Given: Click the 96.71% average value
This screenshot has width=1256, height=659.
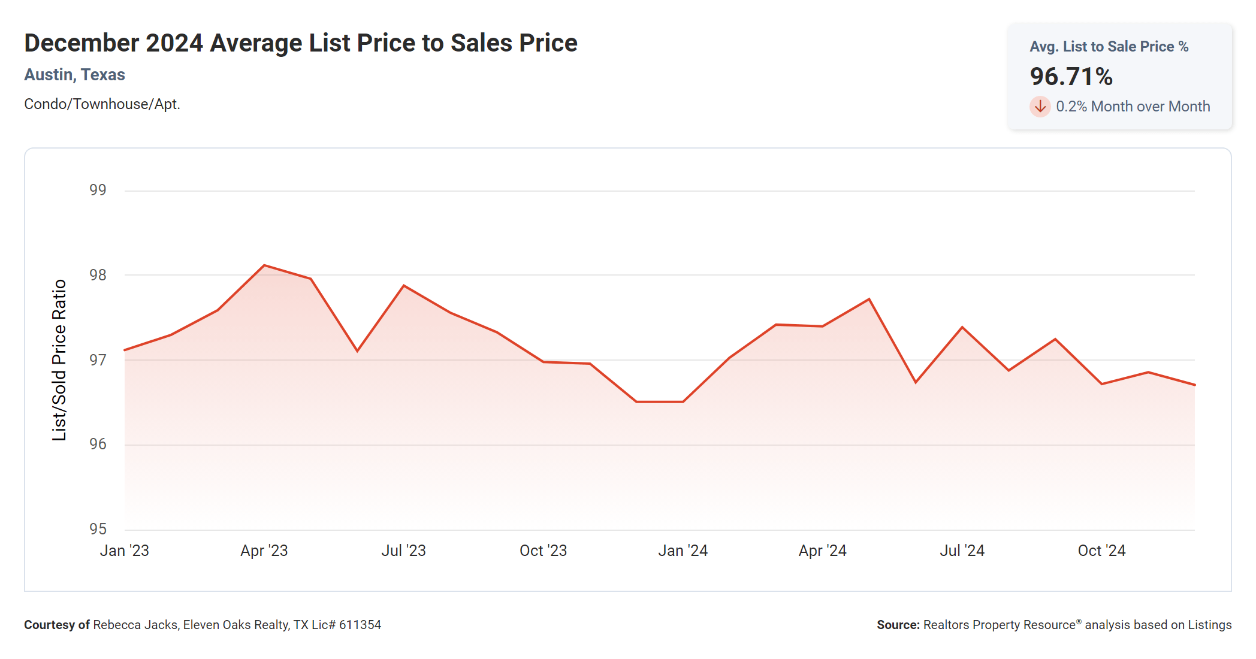Looking at the screenshot, I should [x=1071, y=77].
